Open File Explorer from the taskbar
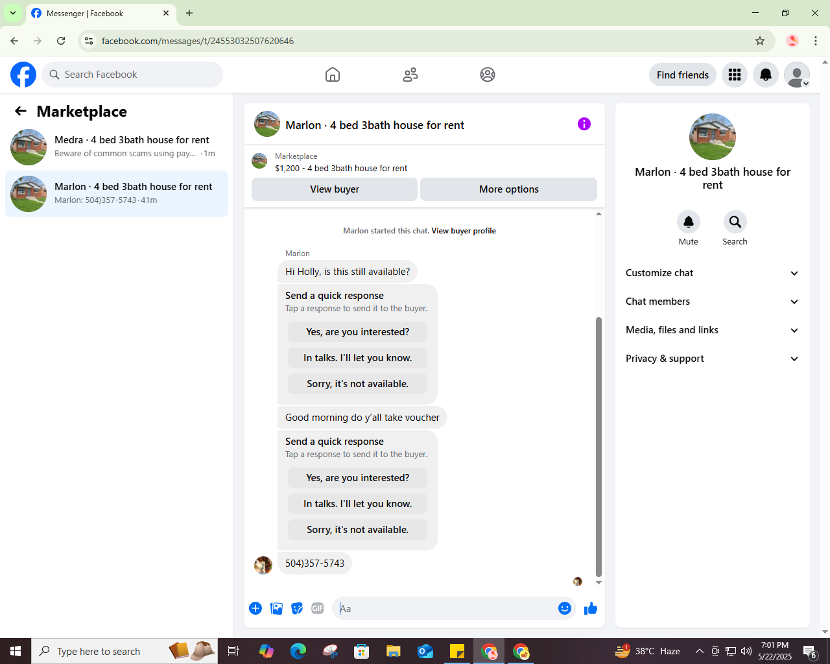Image resolution: width=830 pixels, height=664 pixels. point(394,651)
